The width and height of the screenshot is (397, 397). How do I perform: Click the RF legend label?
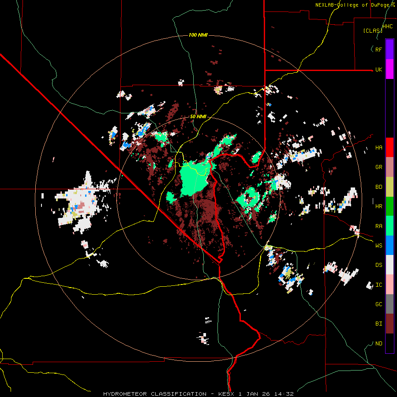[x=378, y=49]
